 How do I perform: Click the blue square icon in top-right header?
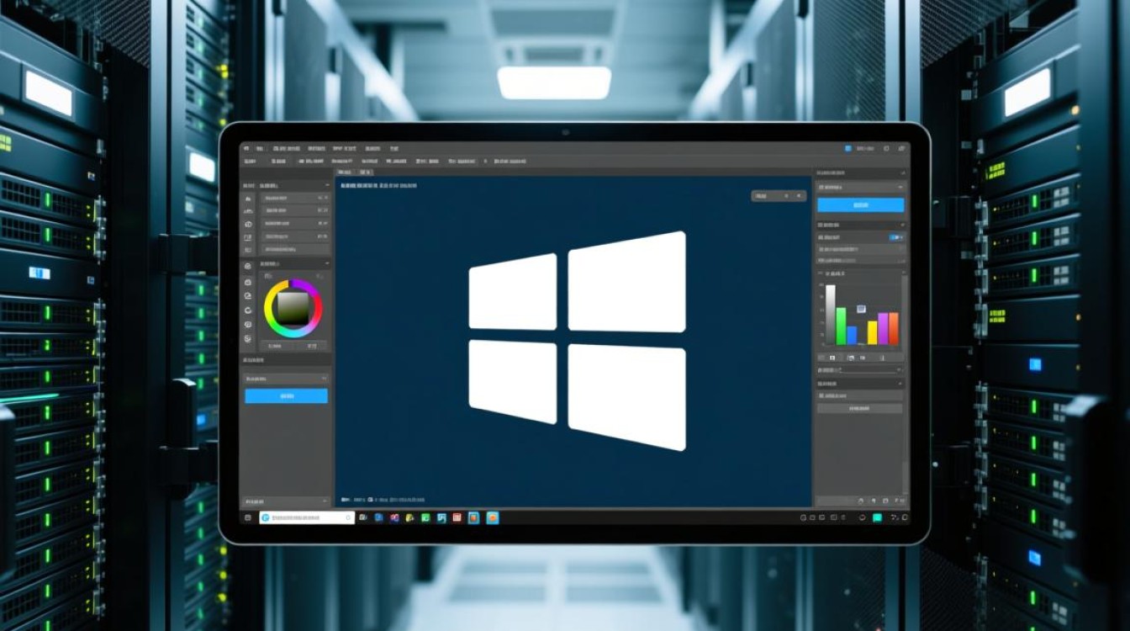tap(847, 148)
